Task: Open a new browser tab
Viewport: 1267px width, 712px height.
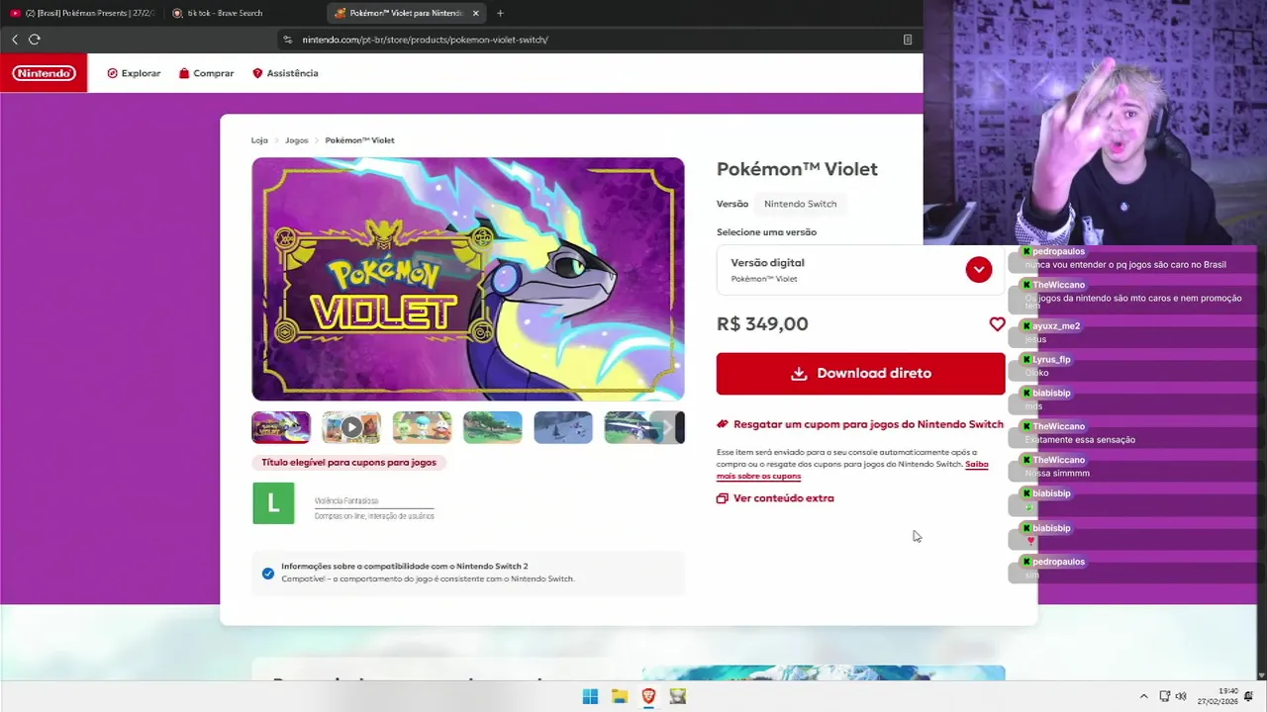Action: point(500,13)
